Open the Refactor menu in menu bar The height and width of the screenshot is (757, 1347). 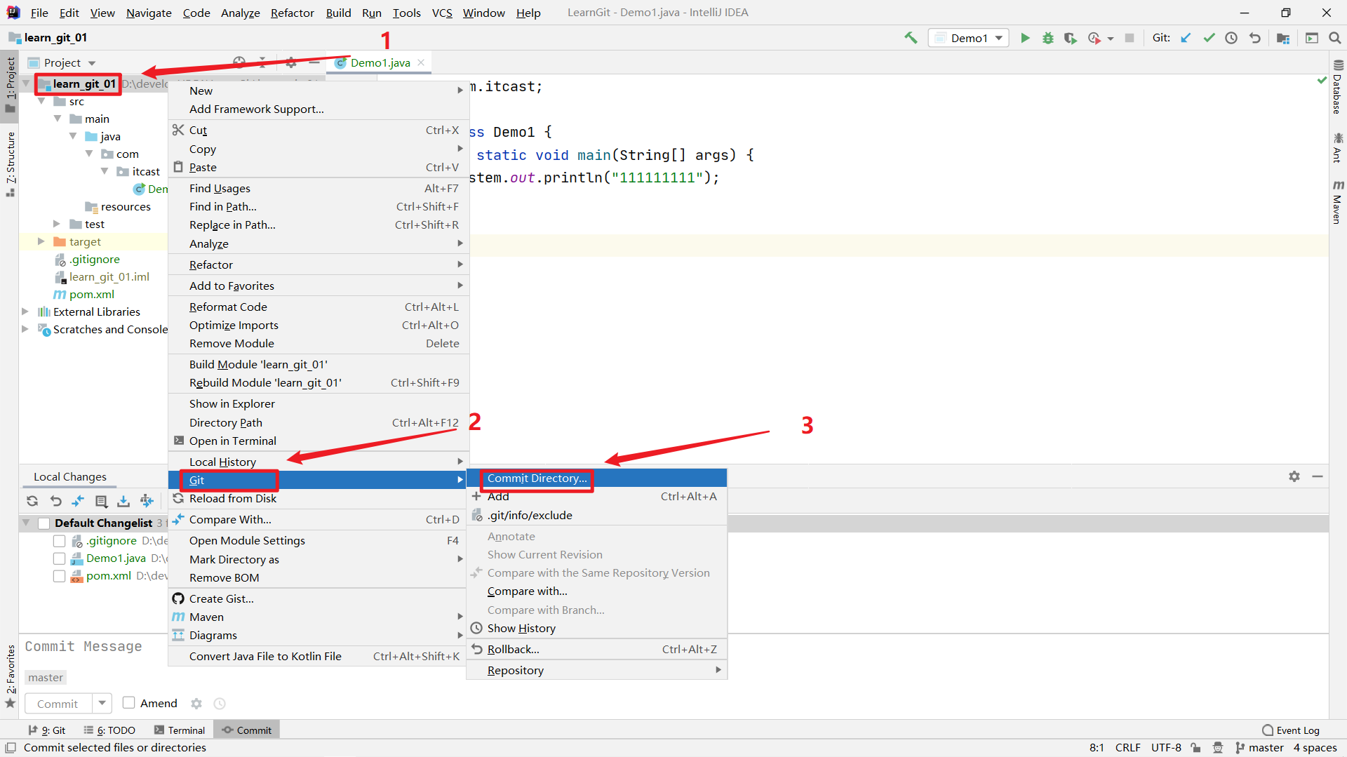tap(293, 13)
